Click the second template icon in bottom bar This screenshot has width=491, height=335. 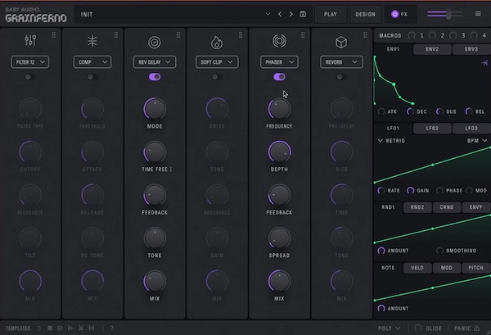pyautogui.click(x=50, y=328)
